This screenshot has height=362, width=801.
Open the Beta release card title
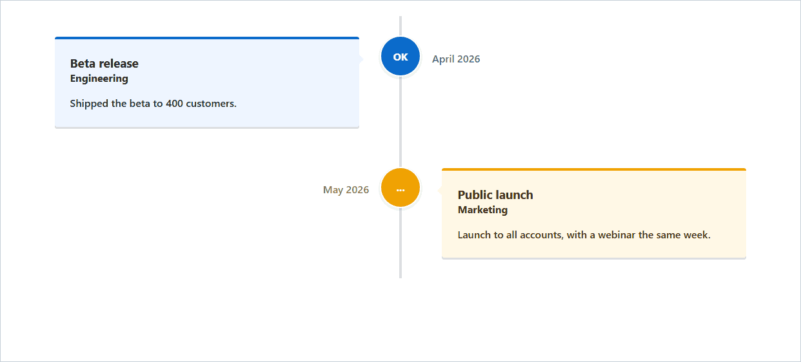click(x=104, y=64)
